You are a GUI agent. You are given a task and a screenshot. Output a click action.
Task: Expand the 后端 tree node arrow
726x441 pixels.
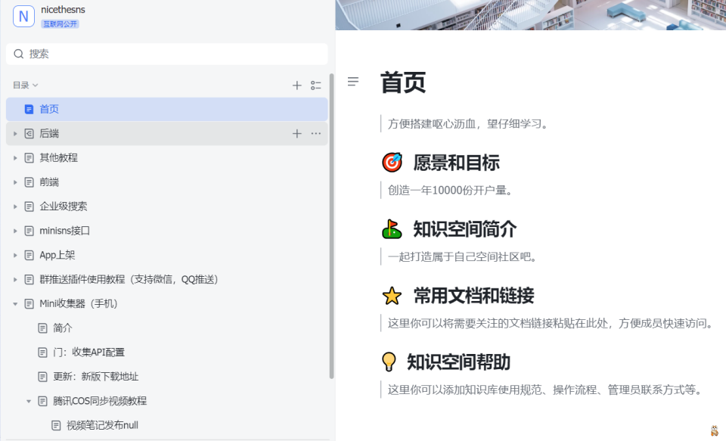point(15,134)
